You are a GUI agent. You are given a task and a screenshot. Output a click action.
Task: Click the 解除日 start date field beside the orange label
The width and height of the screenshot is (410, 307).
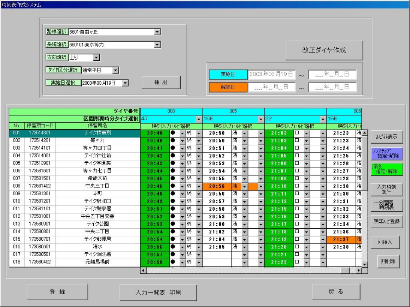tap(271, 87)
